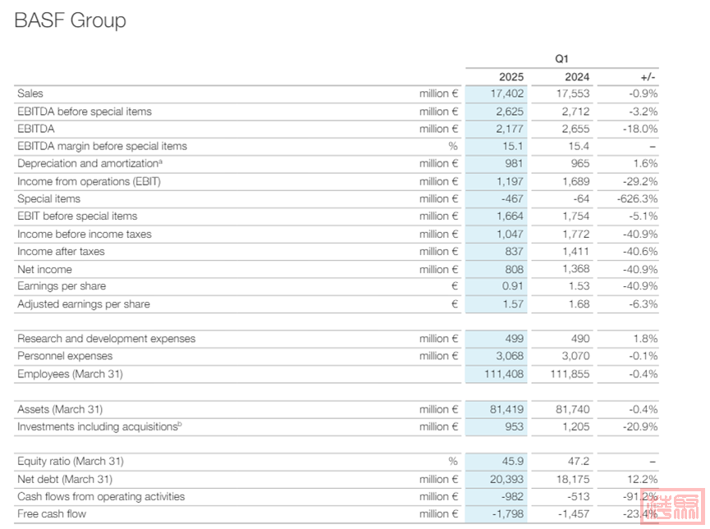Select the 81,419 assets value

[506, 409]
